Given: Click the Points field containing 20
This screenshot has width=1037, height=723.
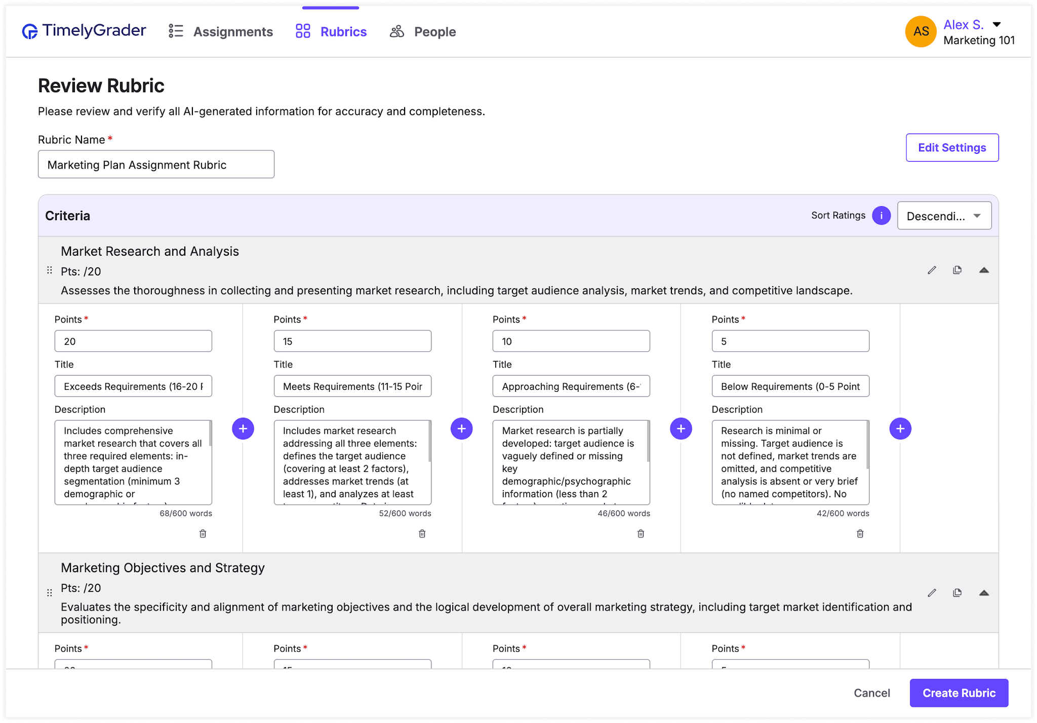Looking at the screenshot, I should tap(133, 341).
